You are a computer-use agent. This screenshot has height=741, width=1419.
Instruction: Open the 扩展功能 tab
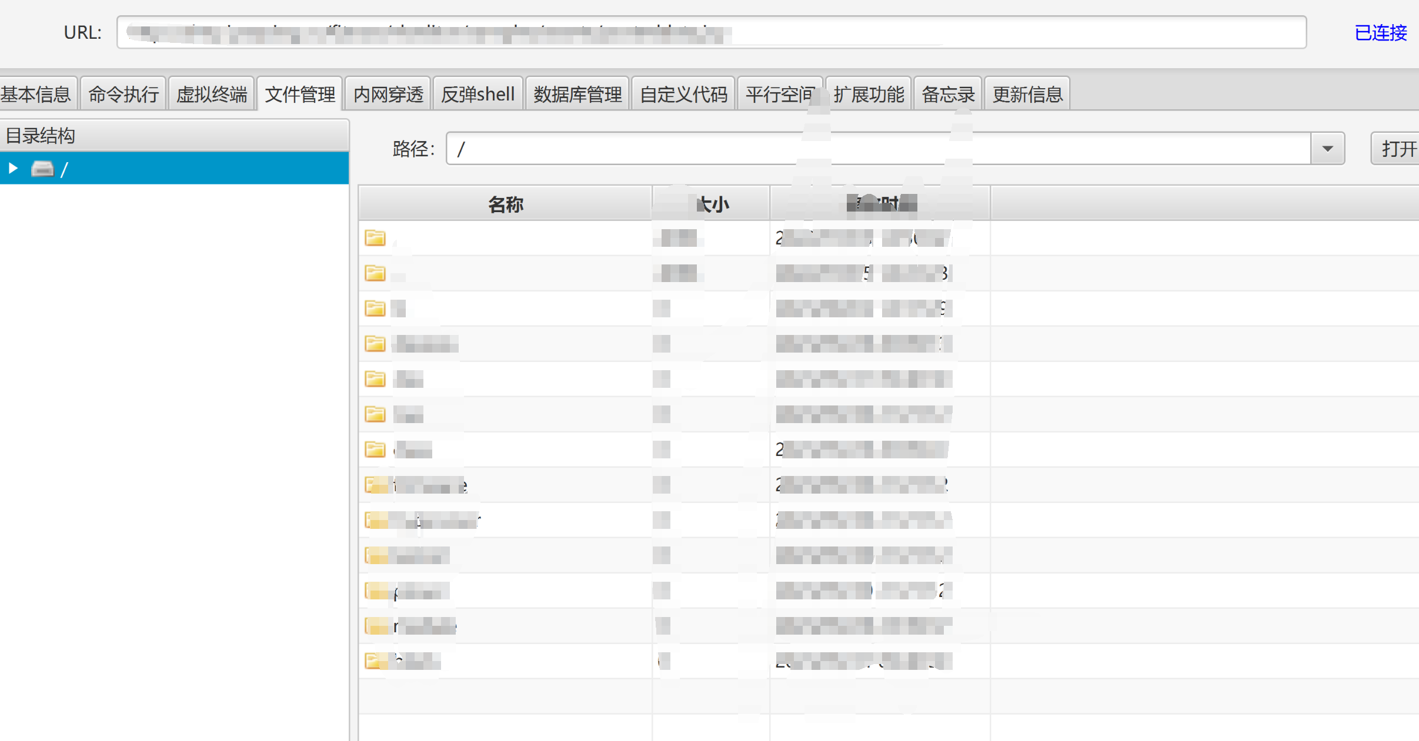point(869,94)
